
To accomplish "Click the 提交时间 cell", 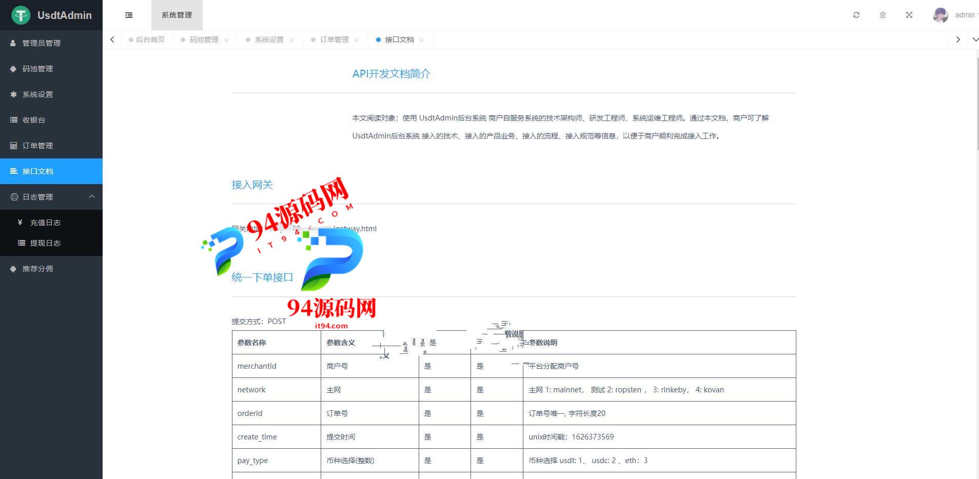I will coord(370,437).
